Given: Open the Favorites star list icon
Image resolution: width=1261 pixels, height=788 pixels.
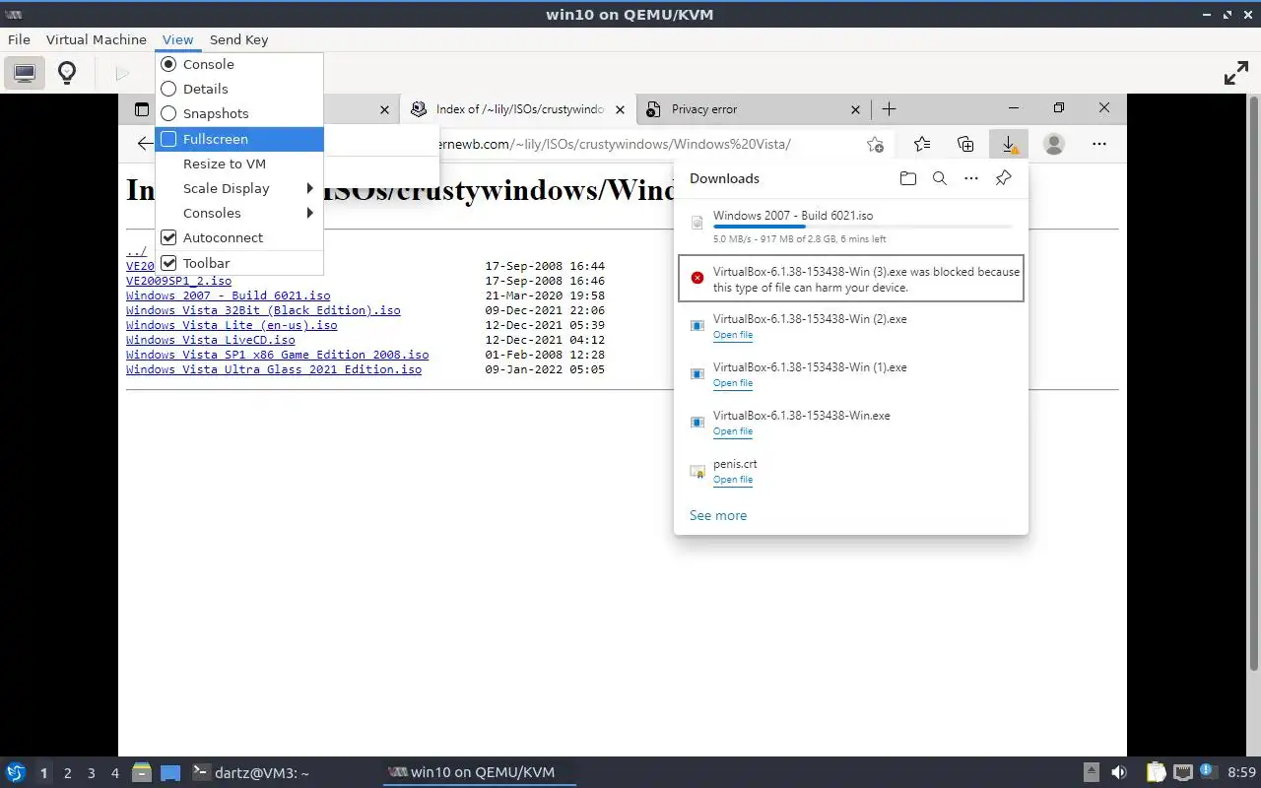Looking at the screenshot, I should pyautogui.click(x=921, y=145).
